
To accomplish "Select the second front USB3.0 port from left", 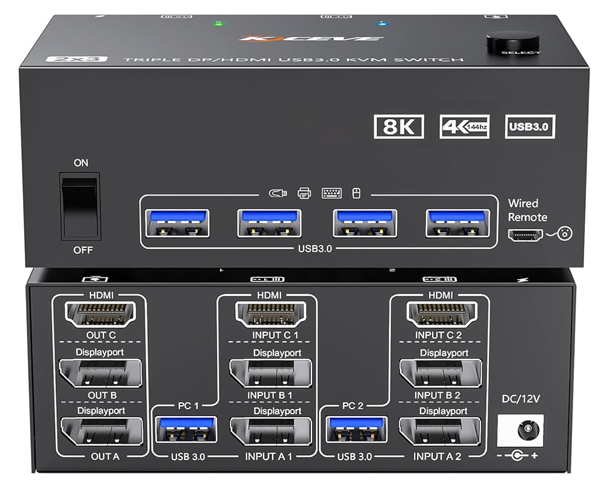I will coord(270,223).
